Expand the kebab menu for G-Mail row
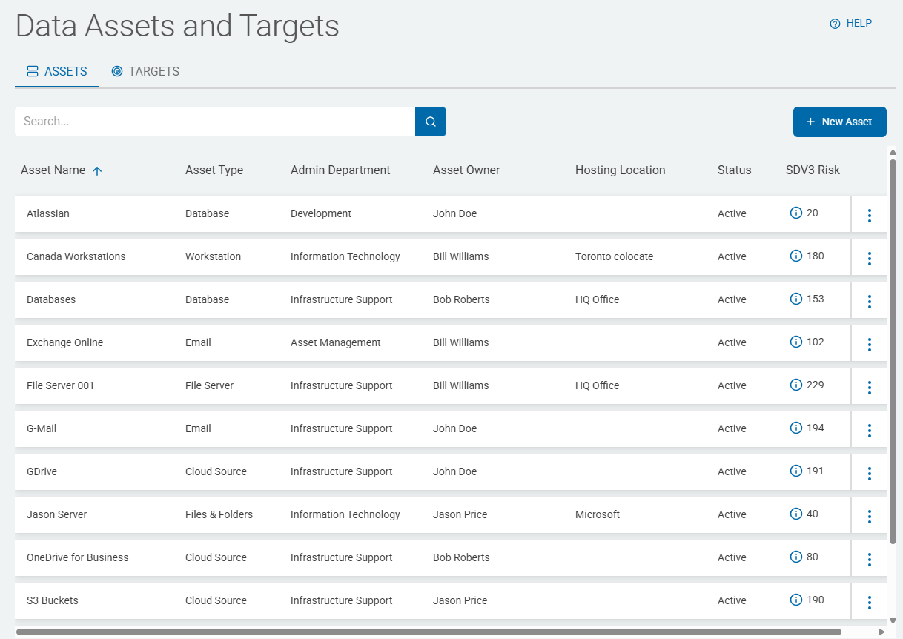This screenshot has width=903, height=639. click(869, 431)
